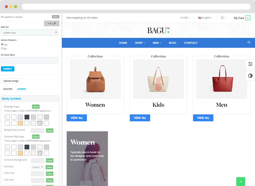Click the Link Color color field

coord(37,180)
